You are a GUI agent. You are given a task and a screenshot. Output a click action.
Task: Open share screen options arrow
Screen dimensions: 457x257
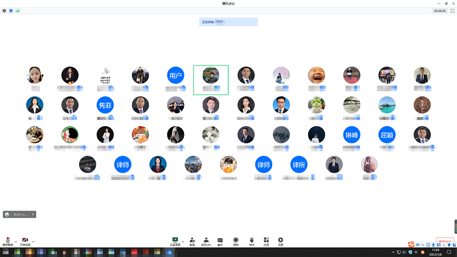click(183, 240)
